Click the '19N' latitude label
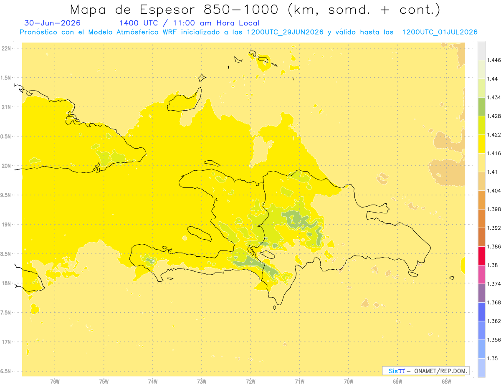Screen dimensions: 501x387 (x=7, y=225)
